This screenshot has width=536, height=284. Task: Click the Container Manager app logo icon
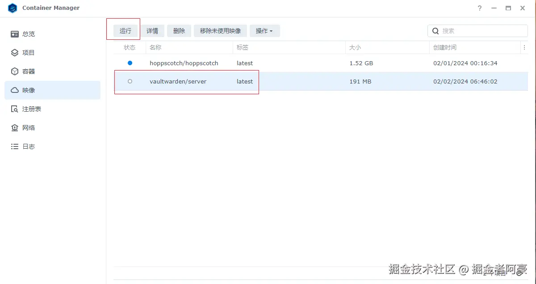(x=13, y=8)
